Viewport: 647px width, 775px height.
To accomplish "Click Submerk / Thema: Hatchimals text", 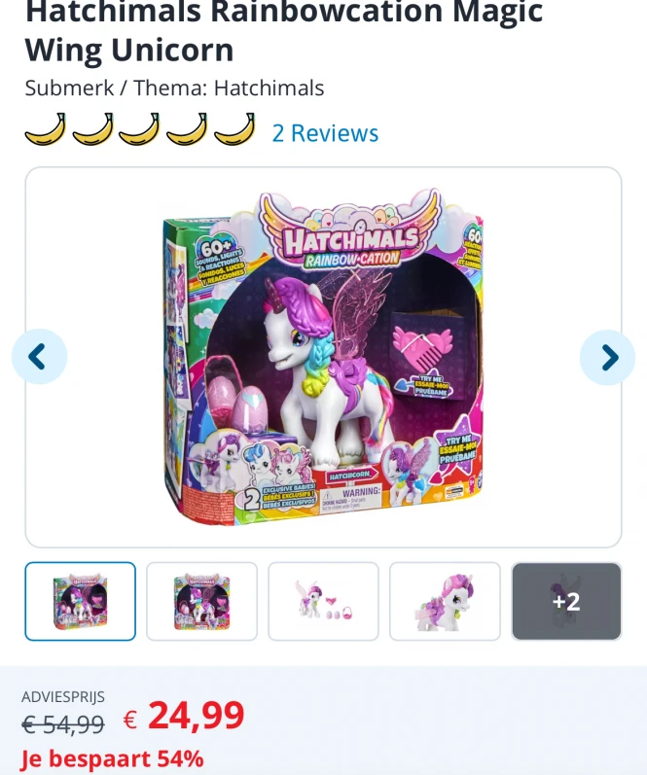I will pos(174,88).
